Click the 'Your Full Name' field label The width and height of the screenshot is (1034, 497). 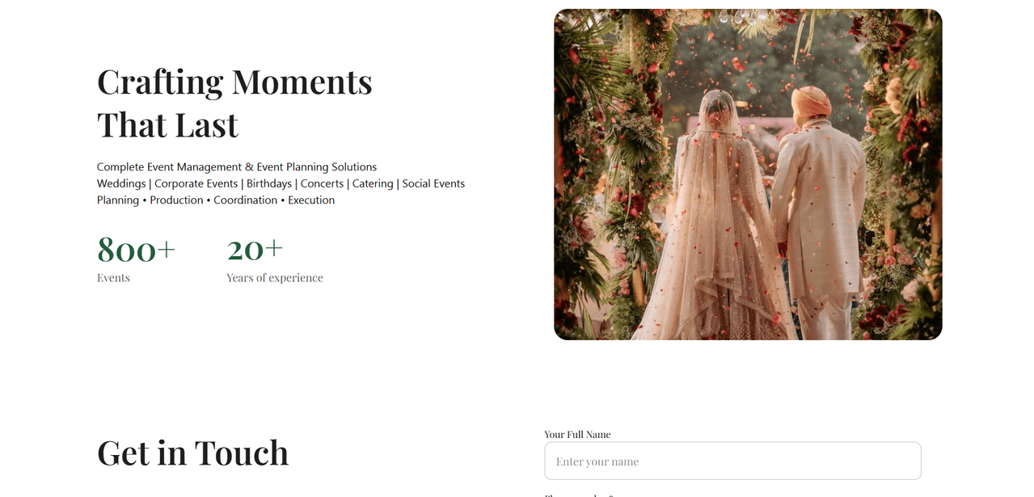tap(577, 434)
